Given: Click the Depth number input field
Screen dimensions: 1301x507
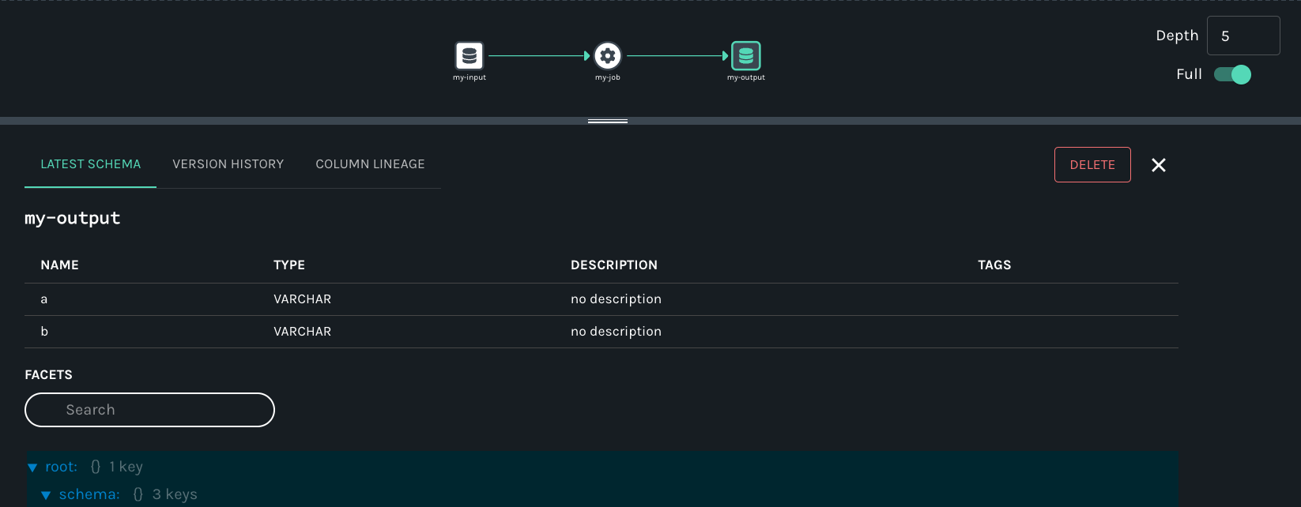Looking at the screenshot, I should click(x=1243, y=36).
